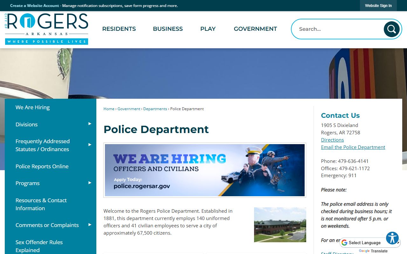Go to Government breadcrumb link

tap(129, 109)
